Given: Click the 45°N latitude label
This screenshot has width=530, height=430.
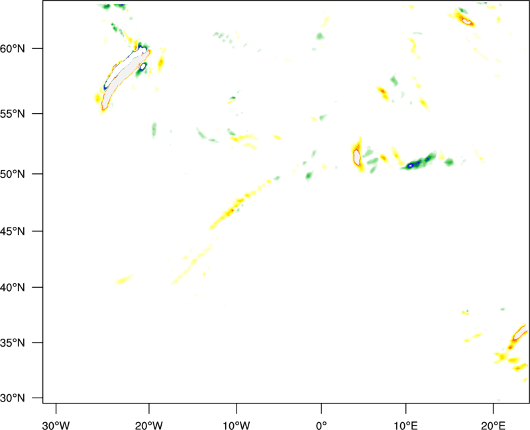Looking at the screenshot, I should pyautogui.click(x=13, y=232).
